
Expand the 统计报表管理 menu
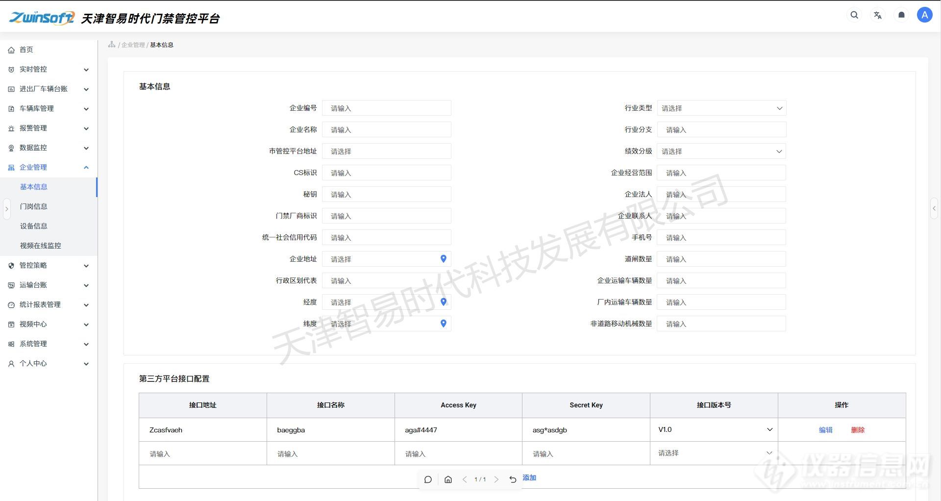pyautogui.click(x=49, y=304)
